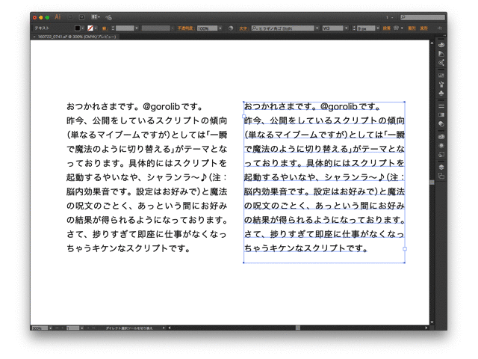Open the Layers panel icon
Image resolution: width=478 pixels, height=359 pixels.
point(441,167)
